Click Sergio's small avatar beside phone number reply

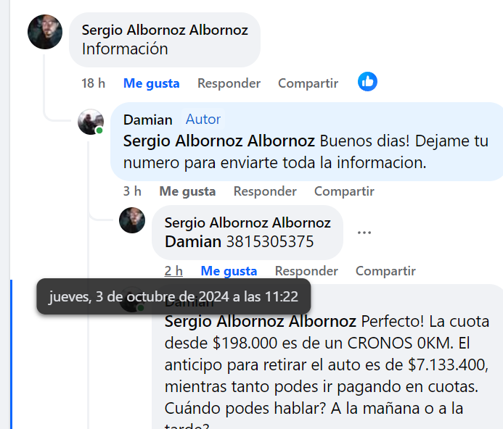coord(132,220)
